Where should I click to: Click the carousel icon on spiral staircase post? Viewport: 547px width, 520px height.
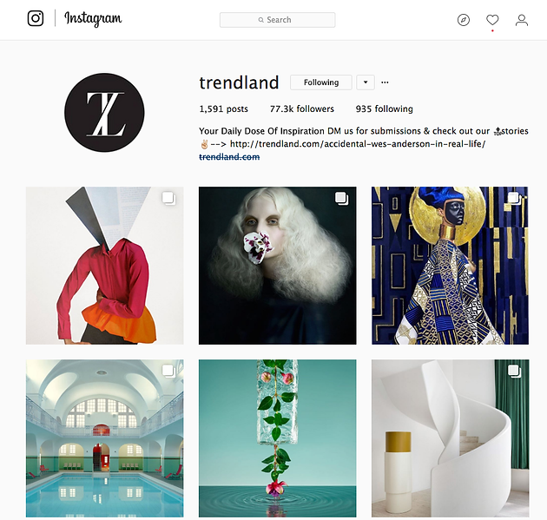pos(514,371)
